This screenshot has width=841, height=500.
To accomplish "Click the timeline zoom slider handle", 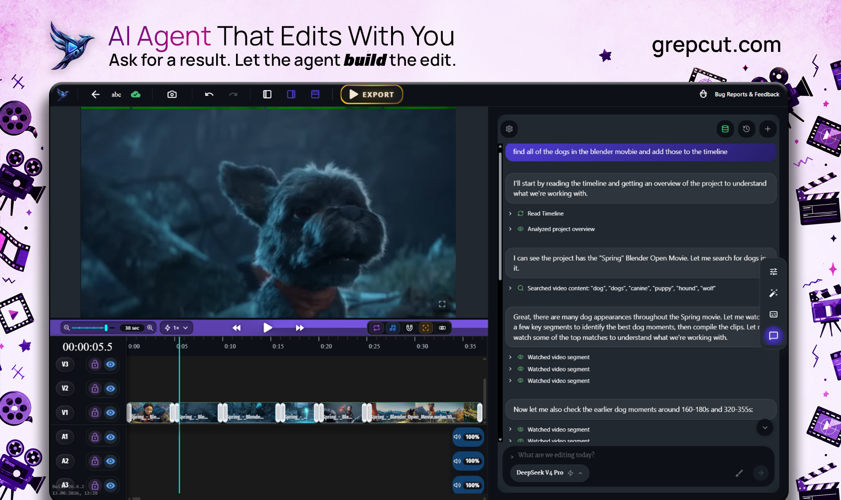I will click(x=106, y=328).
